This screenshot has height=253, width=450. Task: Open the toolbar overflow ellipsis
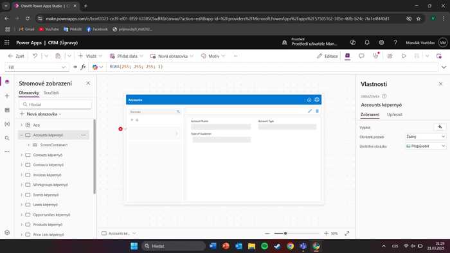[236, 56]
